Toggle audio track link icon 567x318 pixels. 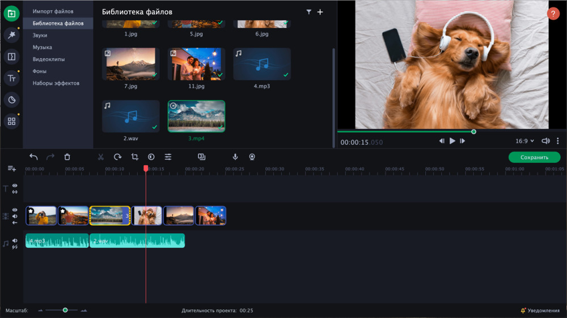click(x=15, y=247)
